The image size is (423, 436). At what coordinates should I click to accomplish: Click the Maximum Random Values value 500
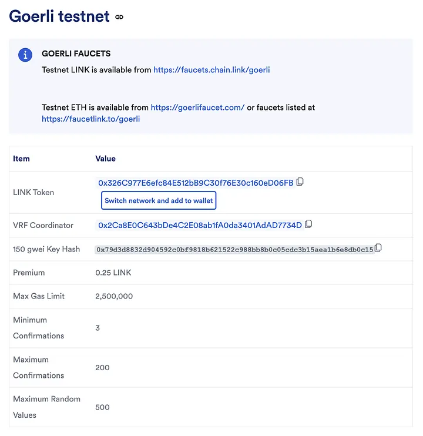[x=102, y=407]
